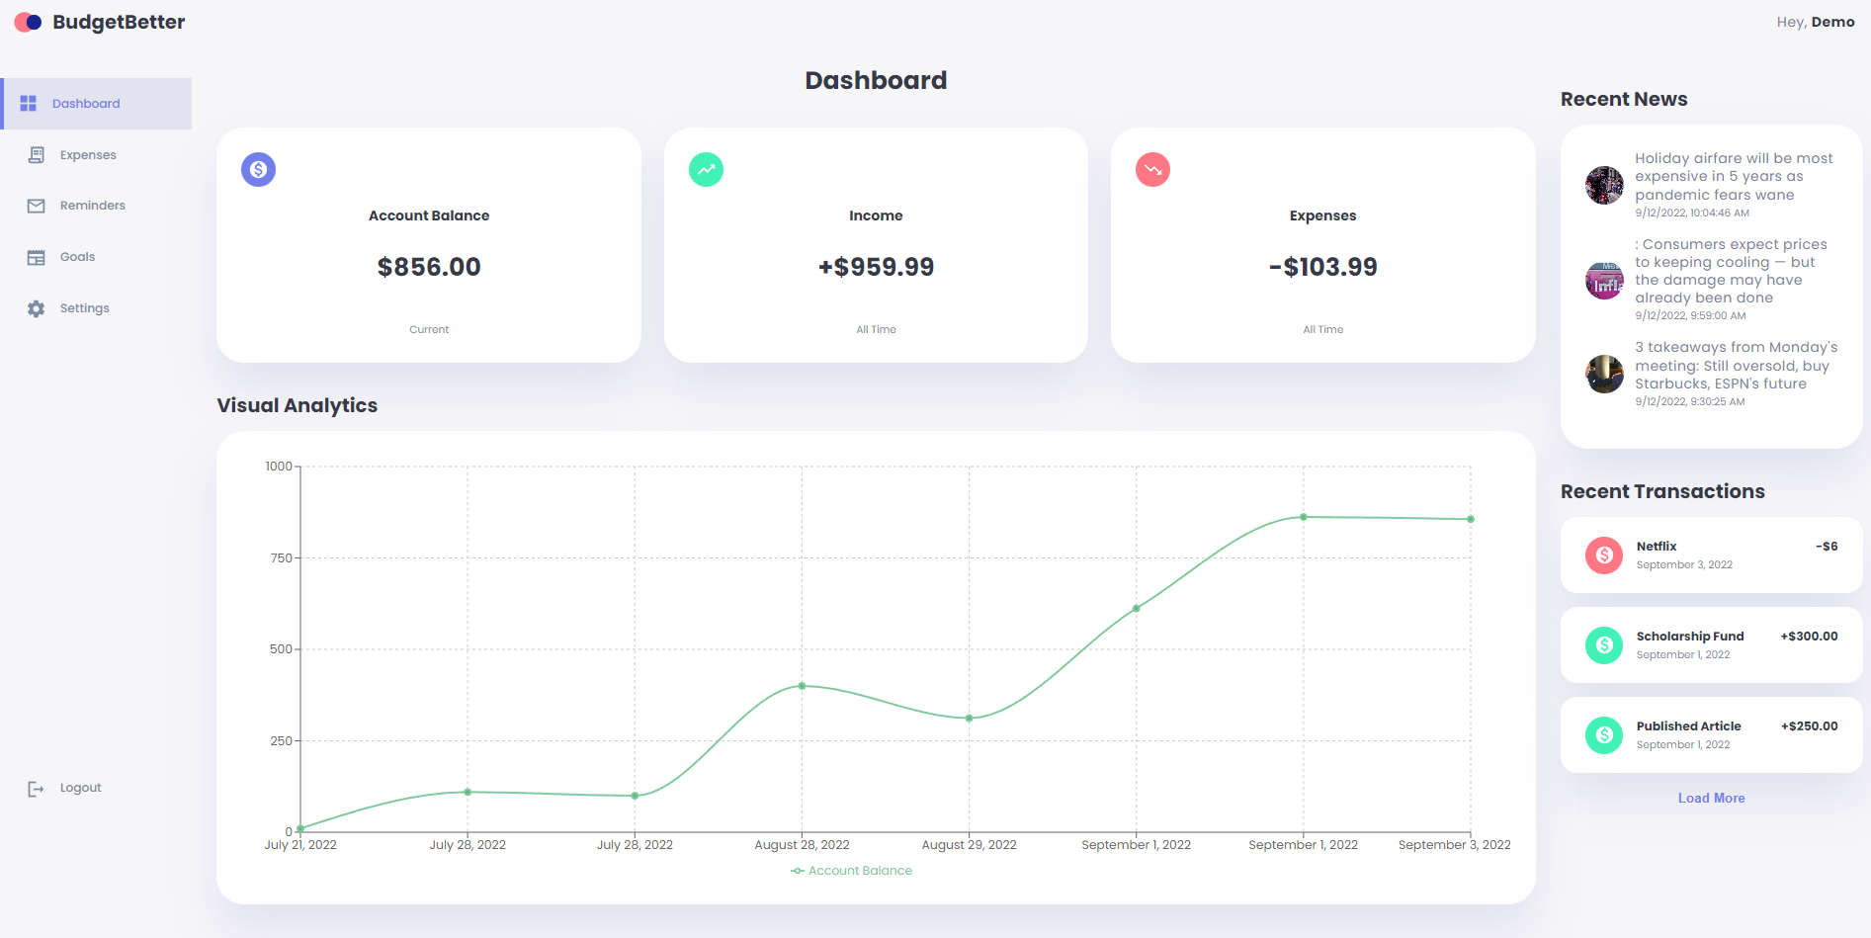
Task: Click Logout at the sidebar bottom
Action: coord(79,787)
